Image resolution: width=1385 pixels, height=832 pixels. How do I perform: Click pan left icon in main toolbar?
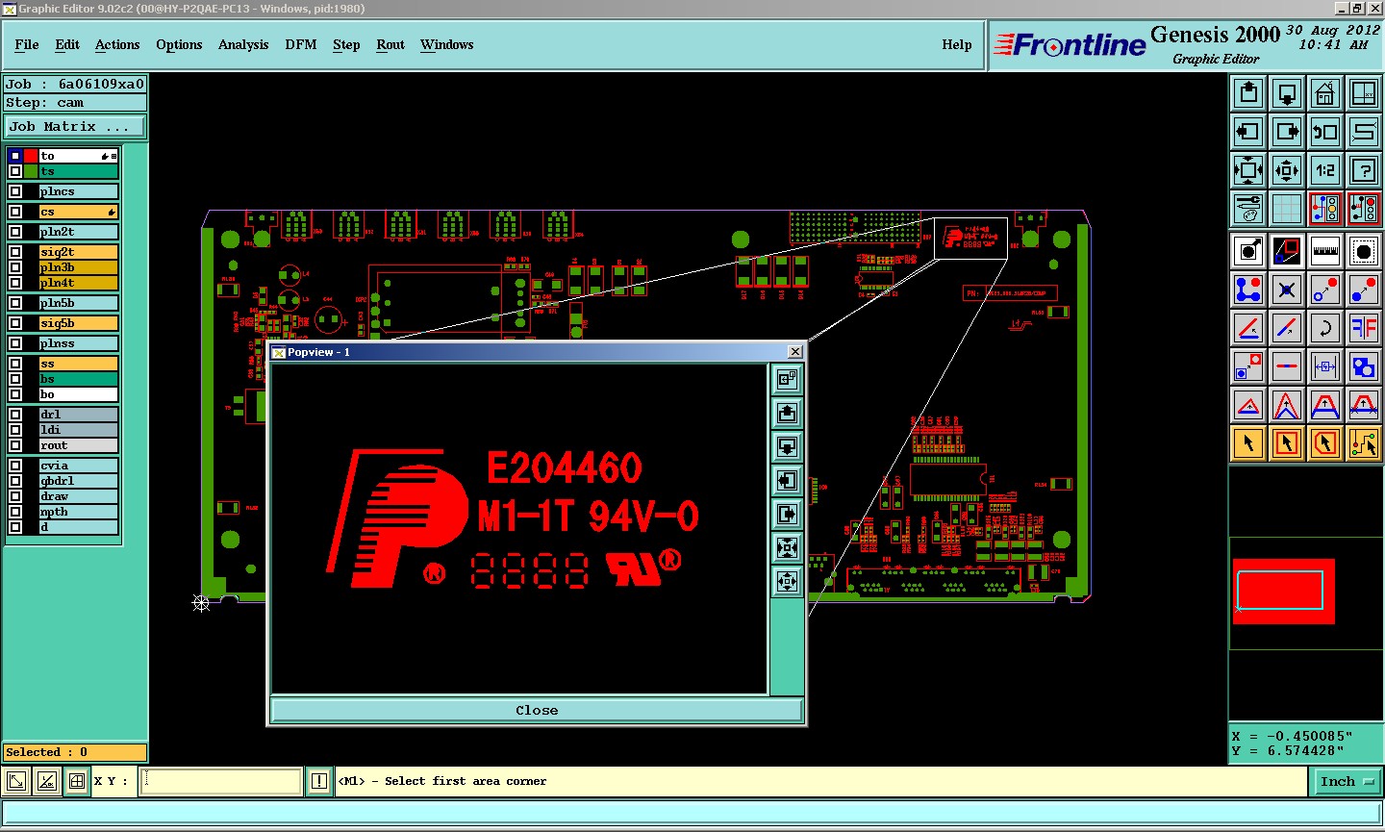(1248, 132)
